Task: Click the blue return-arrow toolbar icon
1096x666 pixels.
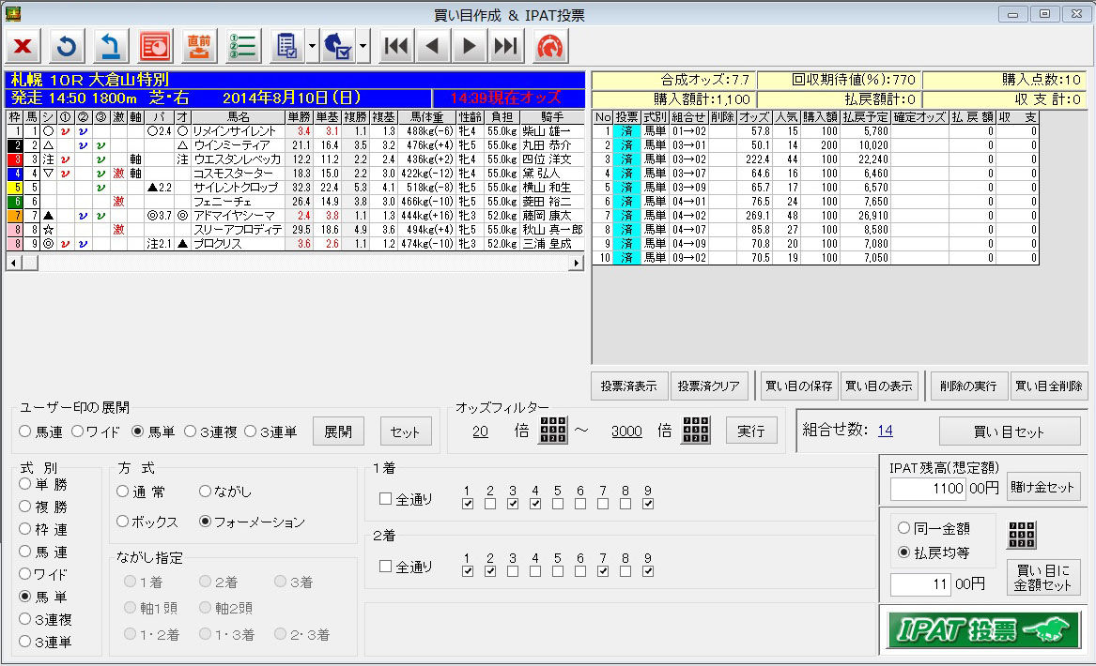Action: 111,47
